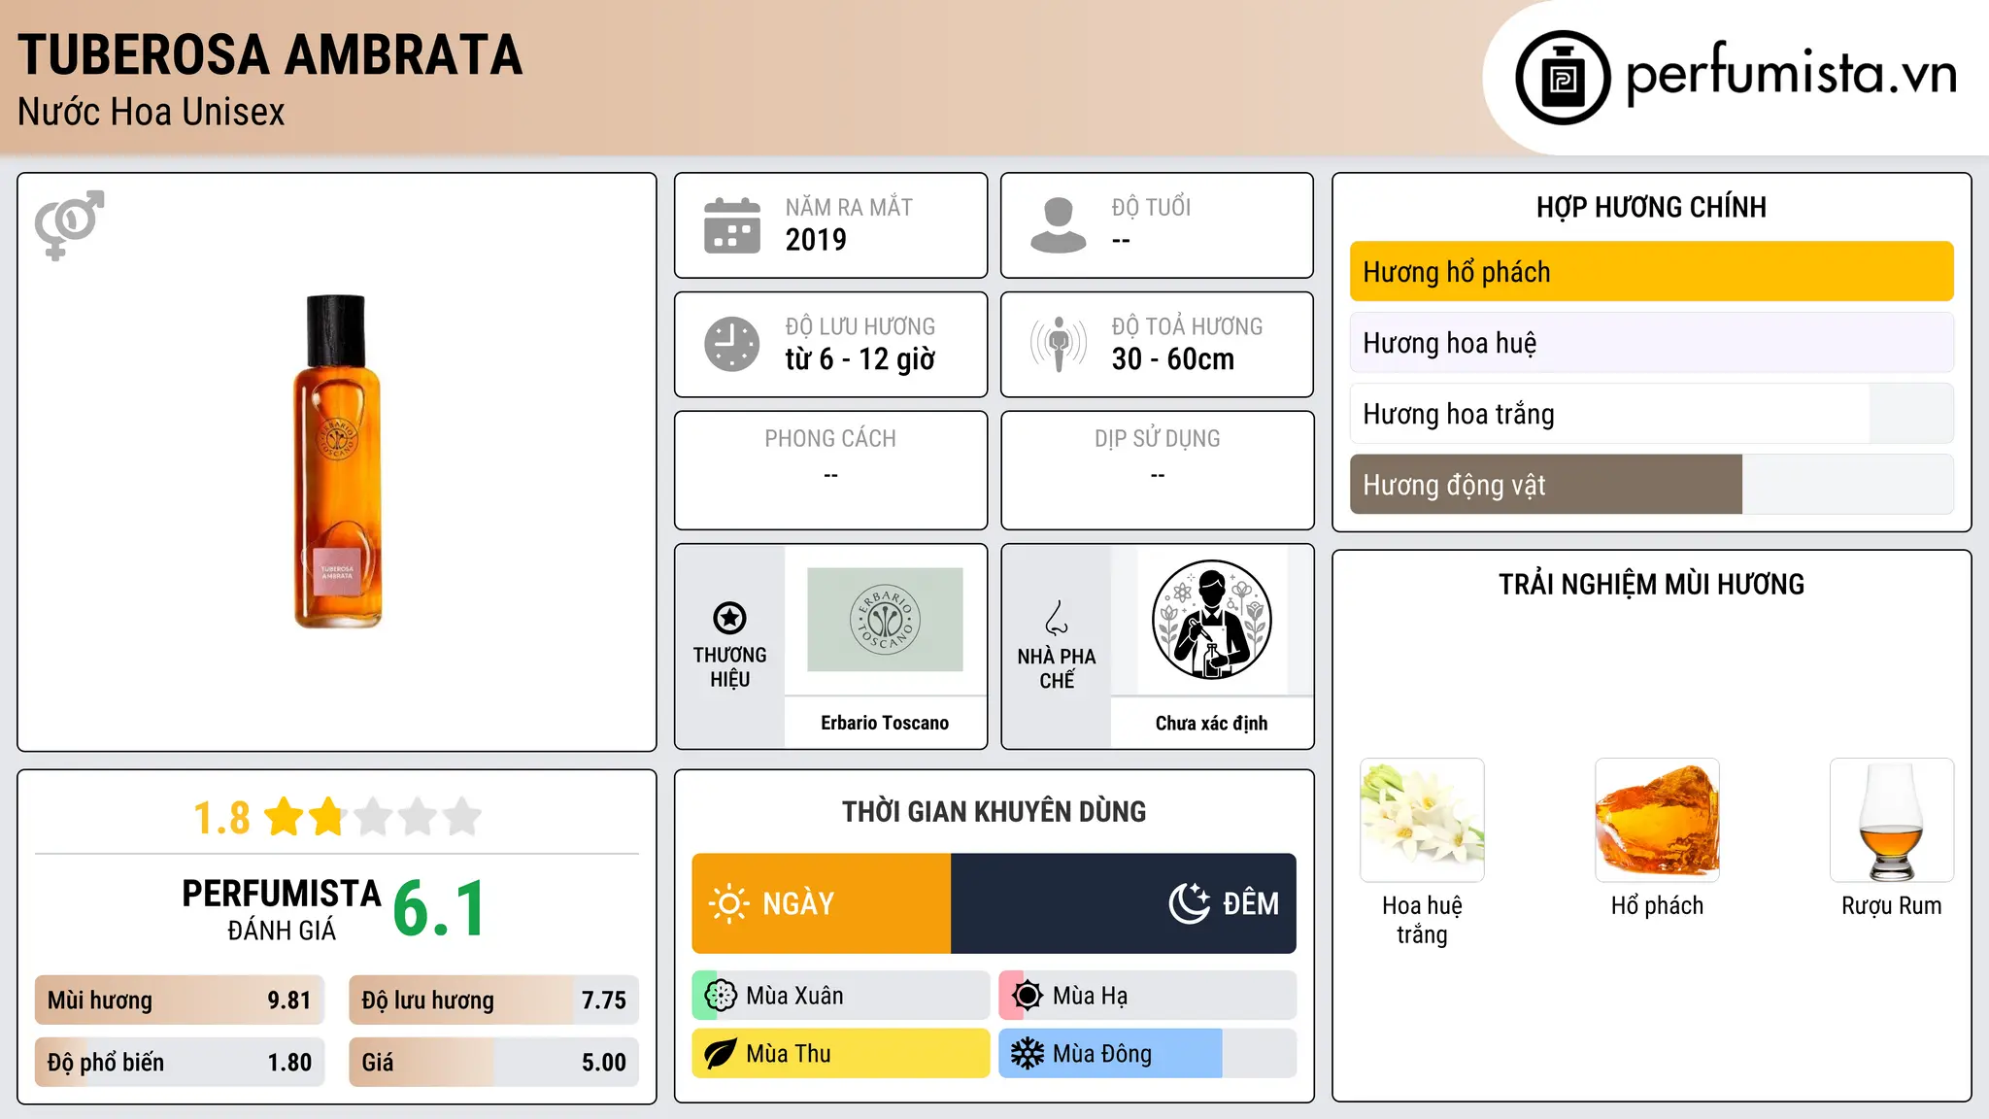Click the Hợp hương chính heading
The image size is (1989, 1119).
(1651, 207)
